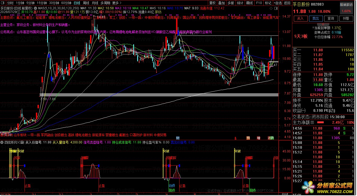This screenshot has width=357, height=196.
Task: Select the 月线 monthly period tab
Action: tap(95, 3)
